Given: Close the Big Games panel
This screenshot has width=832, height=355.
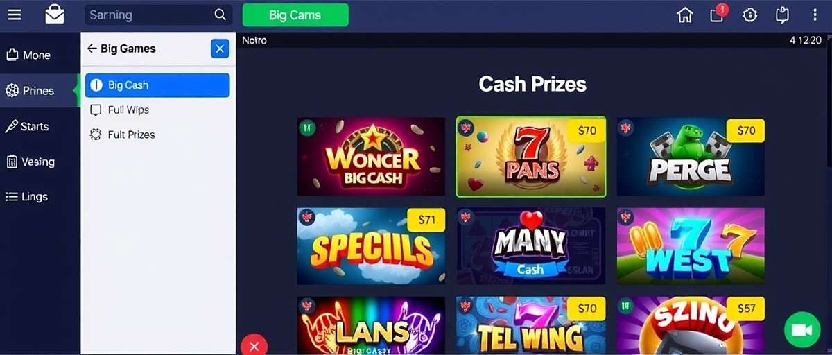Looking at the screenshot, I should [x=220, y=49].
